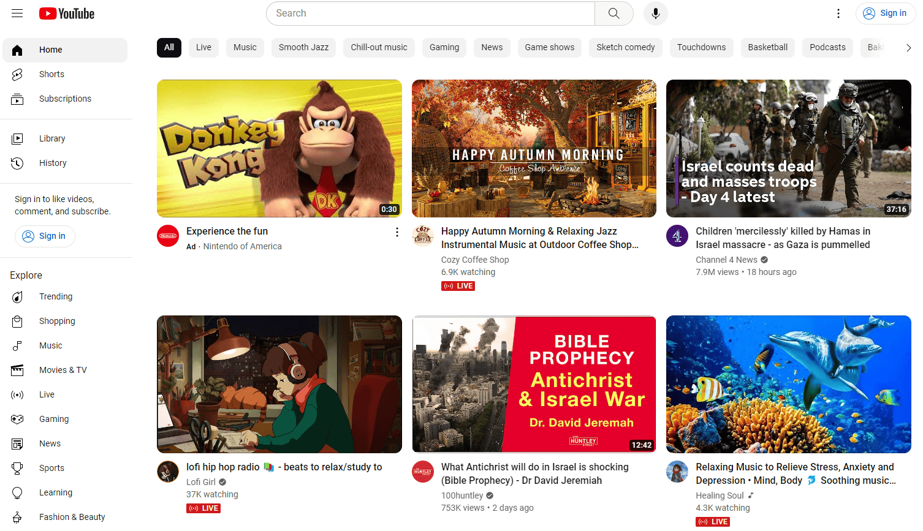Go to 100huntley channel name
The width and height of the screenshot is (923, 531).
tap(462, 495)
